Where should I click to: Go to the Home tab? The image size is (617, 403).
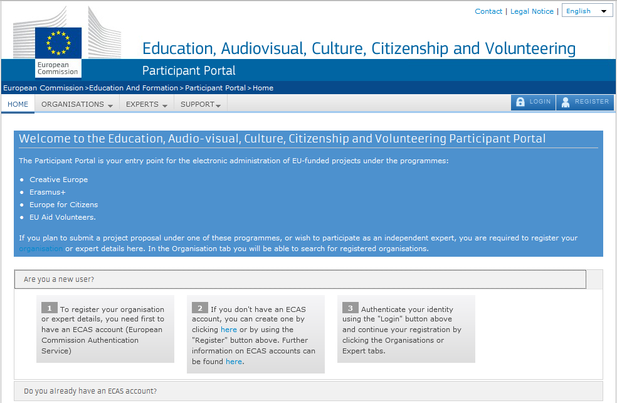(x=18, y=104)
